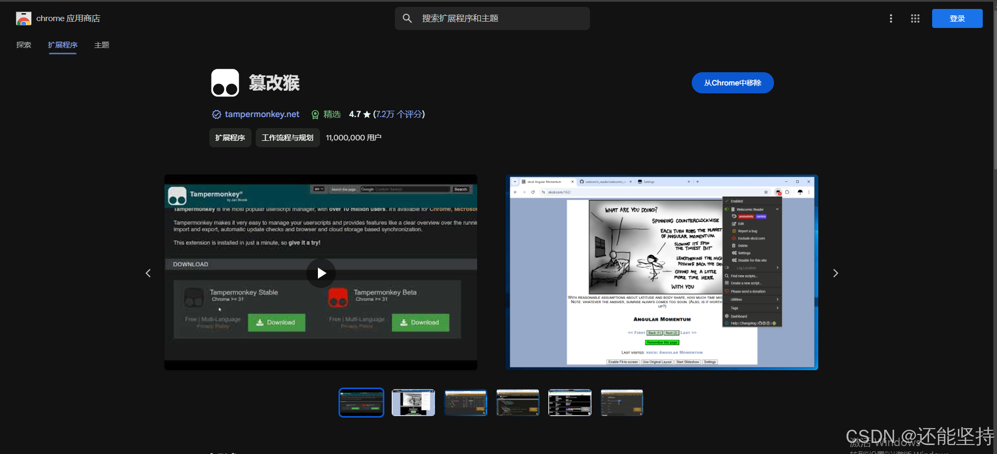The height and width of the screenshot is (454, 997).
Task: Click the Chrome Web Store logo icon
Action: point(24,18)
